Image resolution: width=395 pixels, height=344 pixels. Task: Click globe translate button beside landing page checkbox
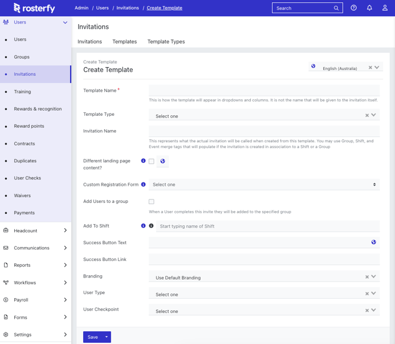coord(162,161)
